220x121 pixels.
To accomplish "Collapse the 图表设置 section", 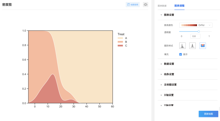I will pyautogui.click(x=170, y=15).
